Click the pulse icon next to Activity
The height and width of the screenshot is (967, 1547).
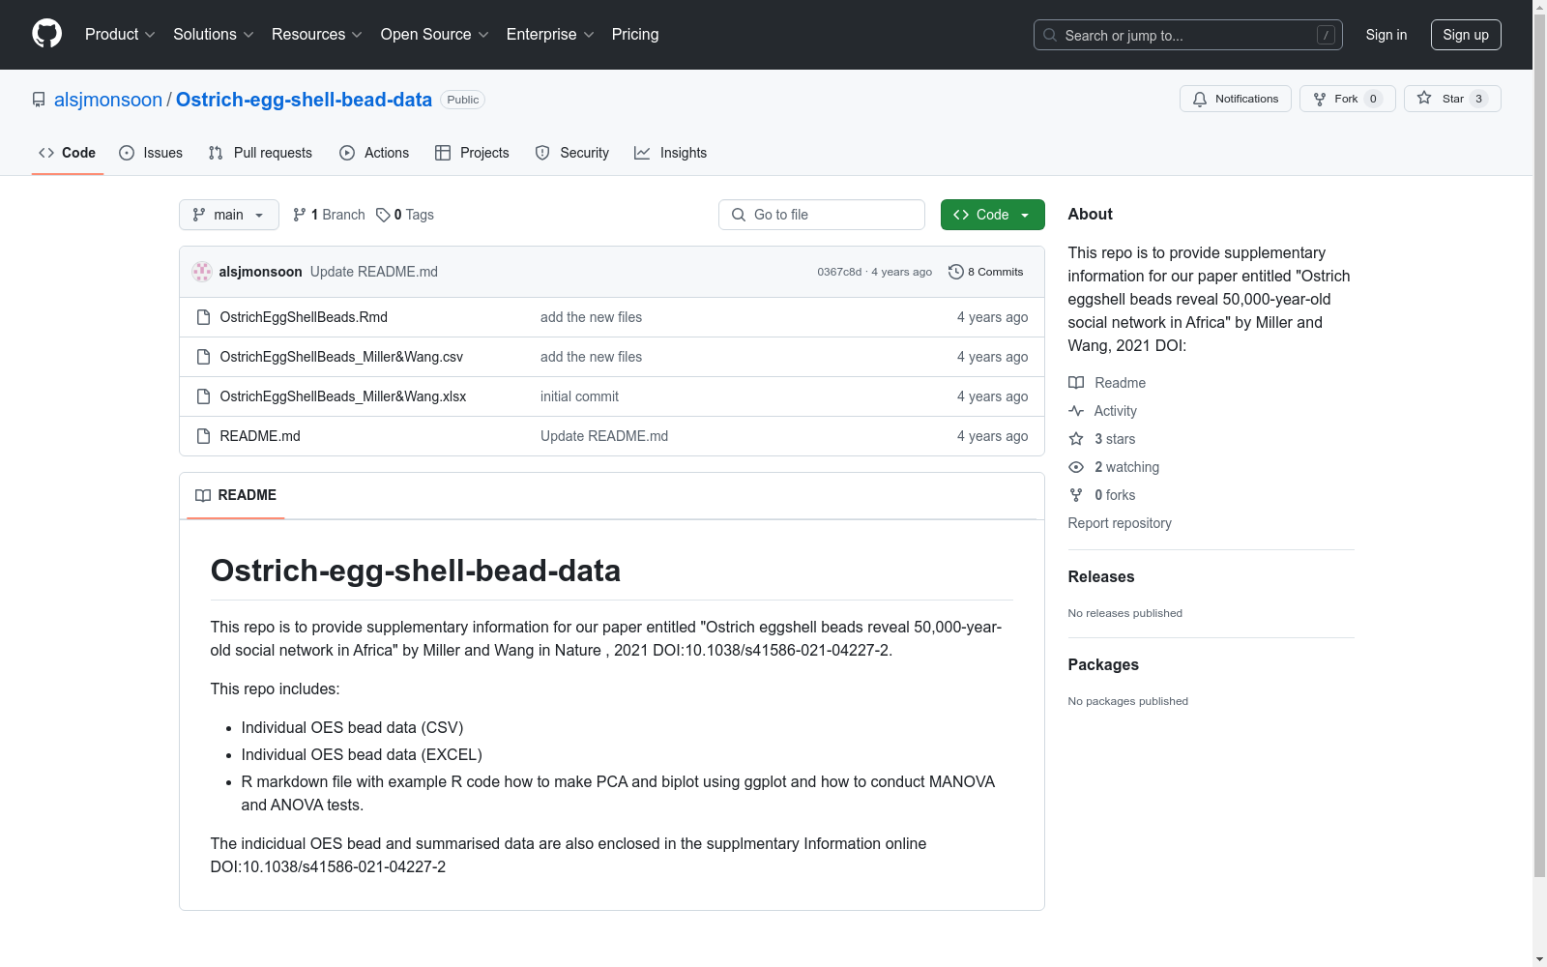point(1076,411)
